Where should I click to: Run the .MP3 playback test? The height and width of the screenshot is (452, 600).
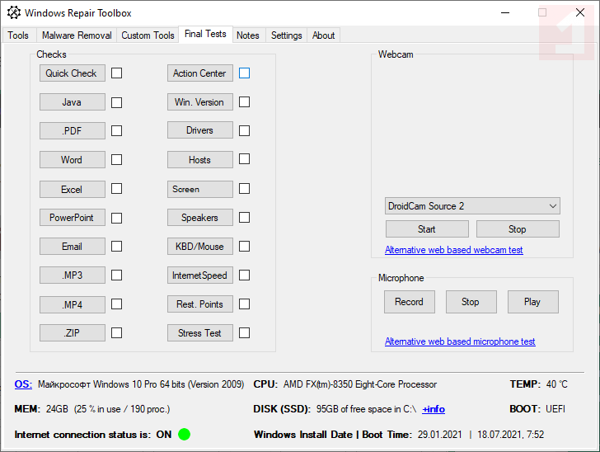73,275
